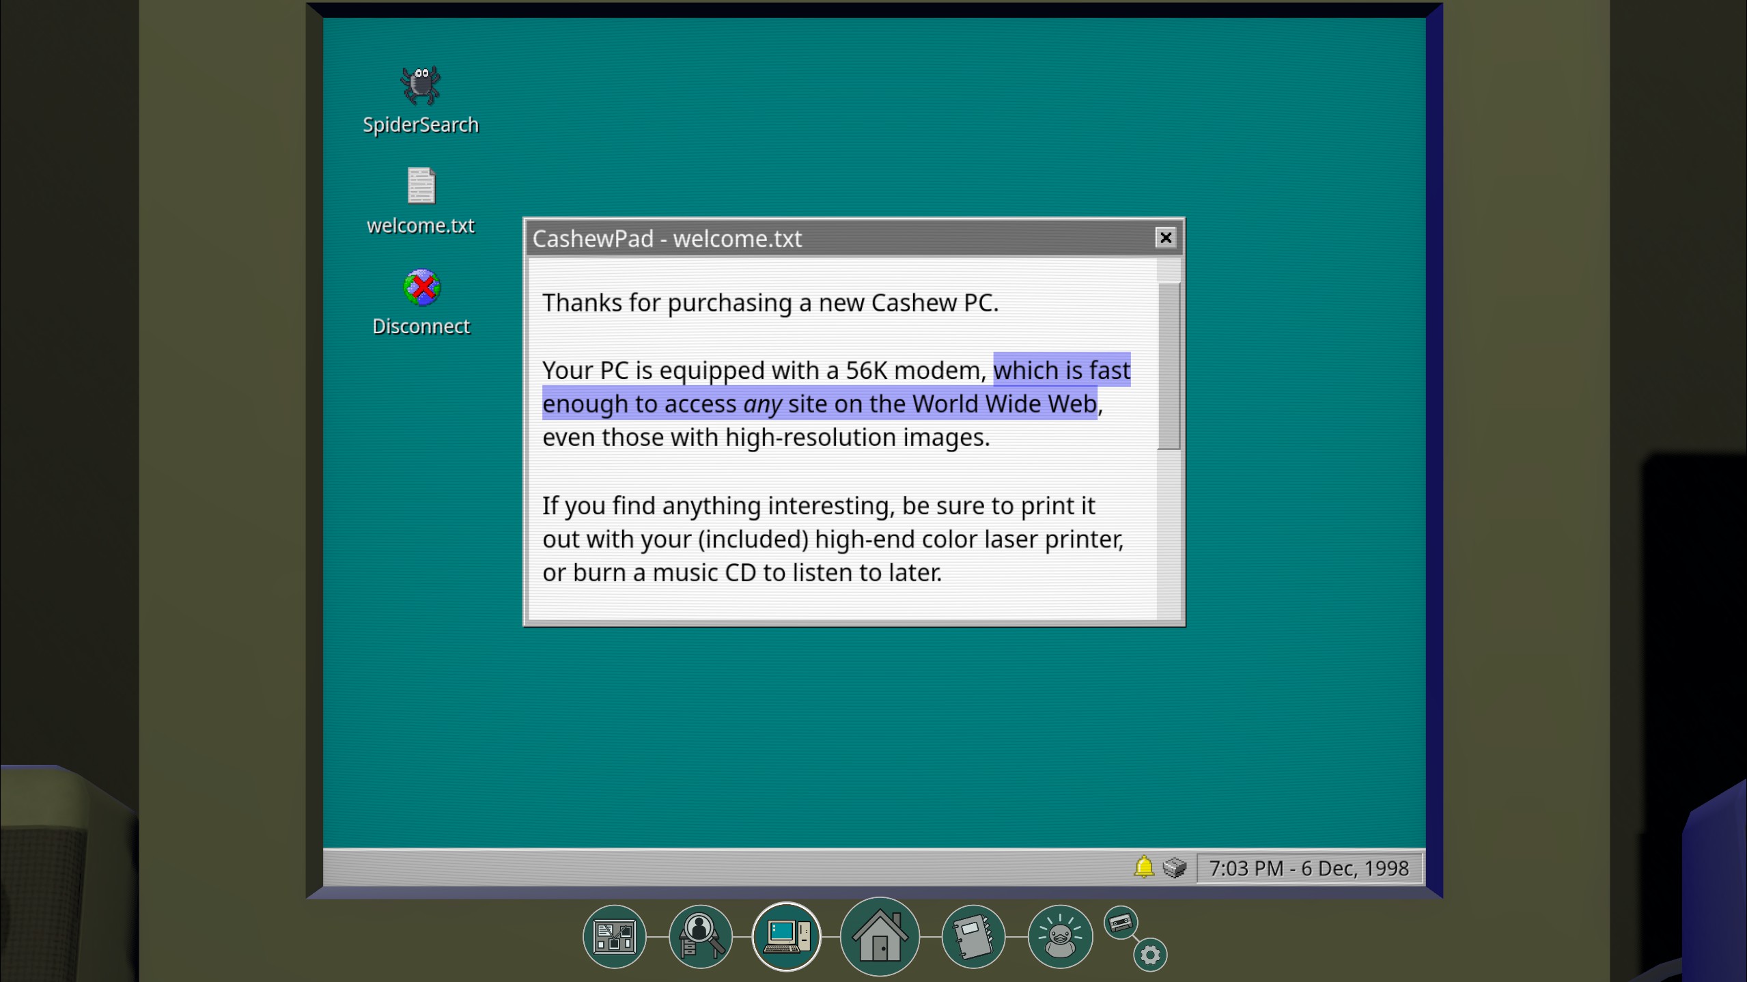Image resolution: width=1747 pixels, height=982 pixels.
Task: Click the scrollbar track below the thumb
Action: coord(1169,533)
